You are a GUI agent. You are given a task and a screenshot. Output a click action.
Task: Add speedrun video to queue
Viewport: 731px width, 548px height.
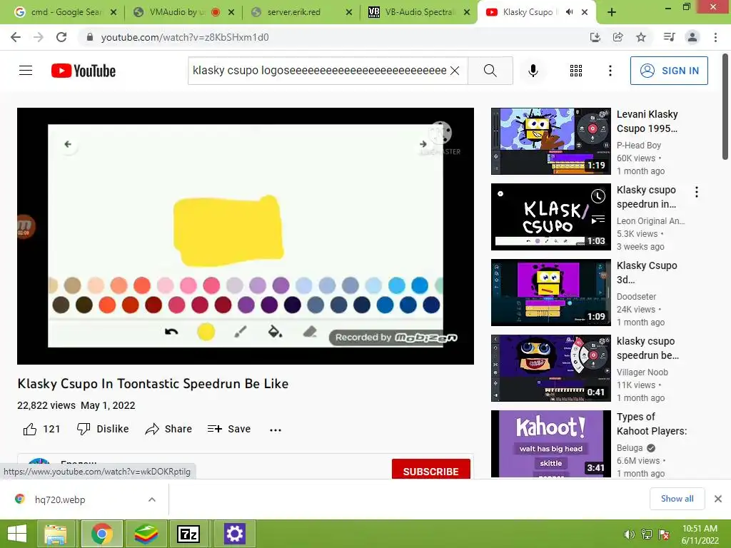pos(598,218)
